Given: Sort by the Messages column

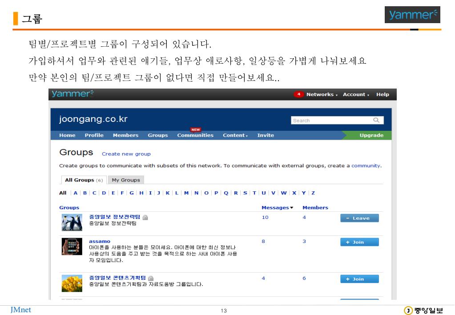Looking at the screenshot, I should [278, 208].
